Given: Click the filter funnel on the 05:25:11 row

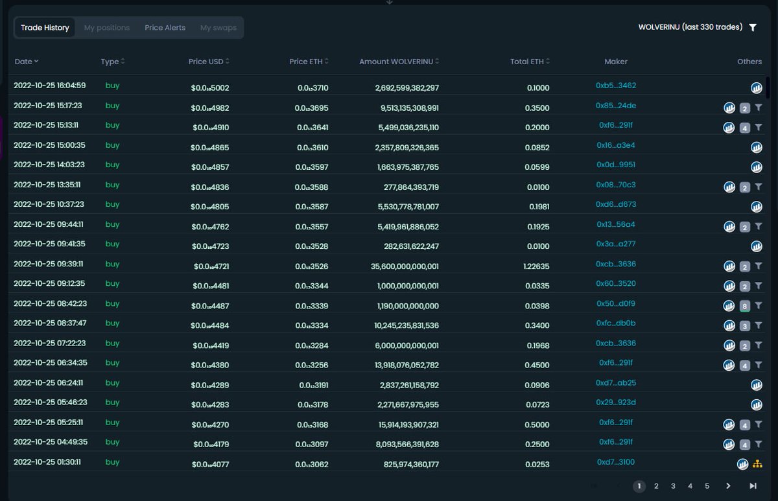Looking at the screenshot, I should 758,425.
